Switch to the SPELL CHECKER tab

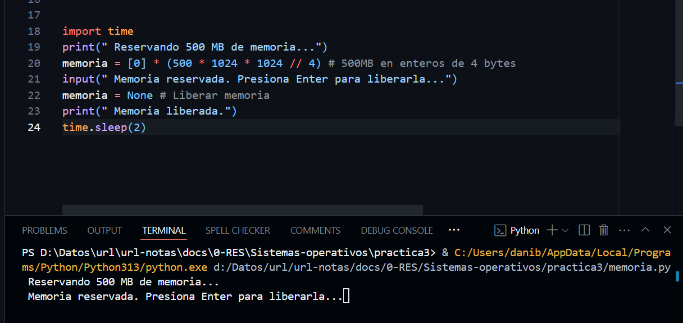click(x=238, y=230)
